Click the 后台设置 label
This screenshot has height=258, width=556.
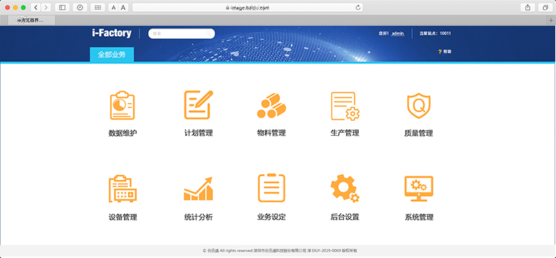[345, 217]
